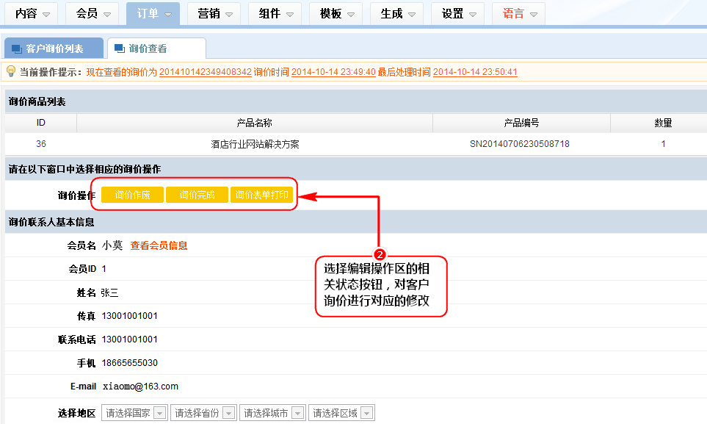Viewport: 707px width, 424px height.
Task: Switch to the 客户询价列表 tab
Action: [x=54, y=49]
